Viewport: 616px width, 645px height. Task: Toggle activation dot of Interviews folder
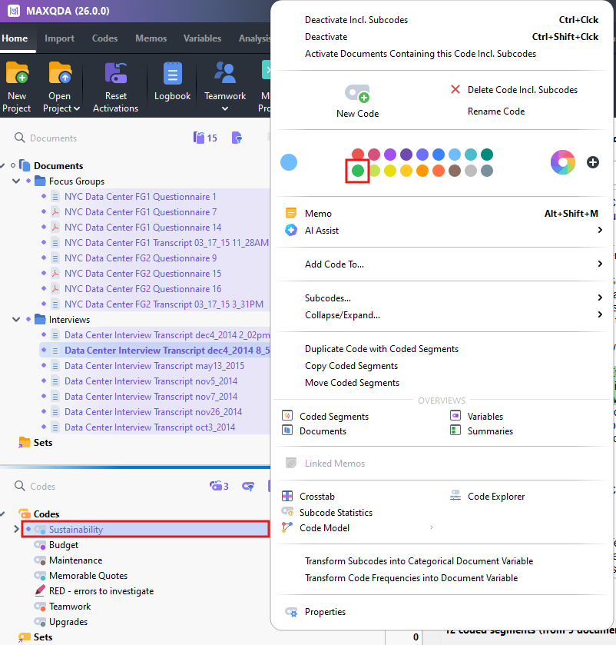[x=28, y=319]
